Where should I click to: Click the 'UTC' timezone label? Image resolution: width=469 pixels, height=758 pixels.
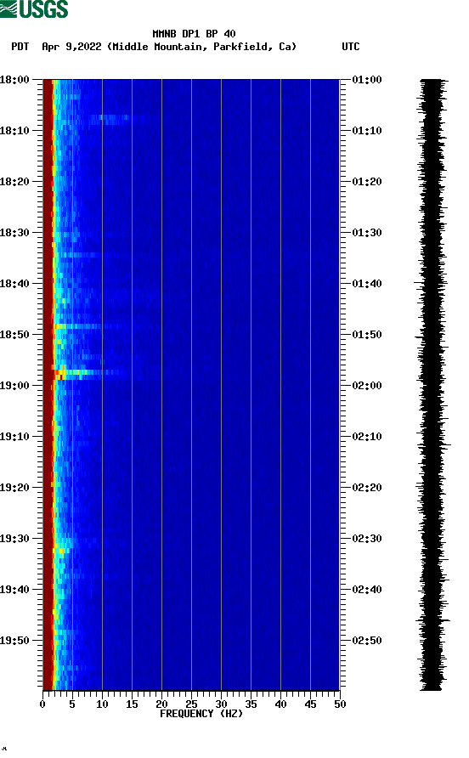coord(351,47)
